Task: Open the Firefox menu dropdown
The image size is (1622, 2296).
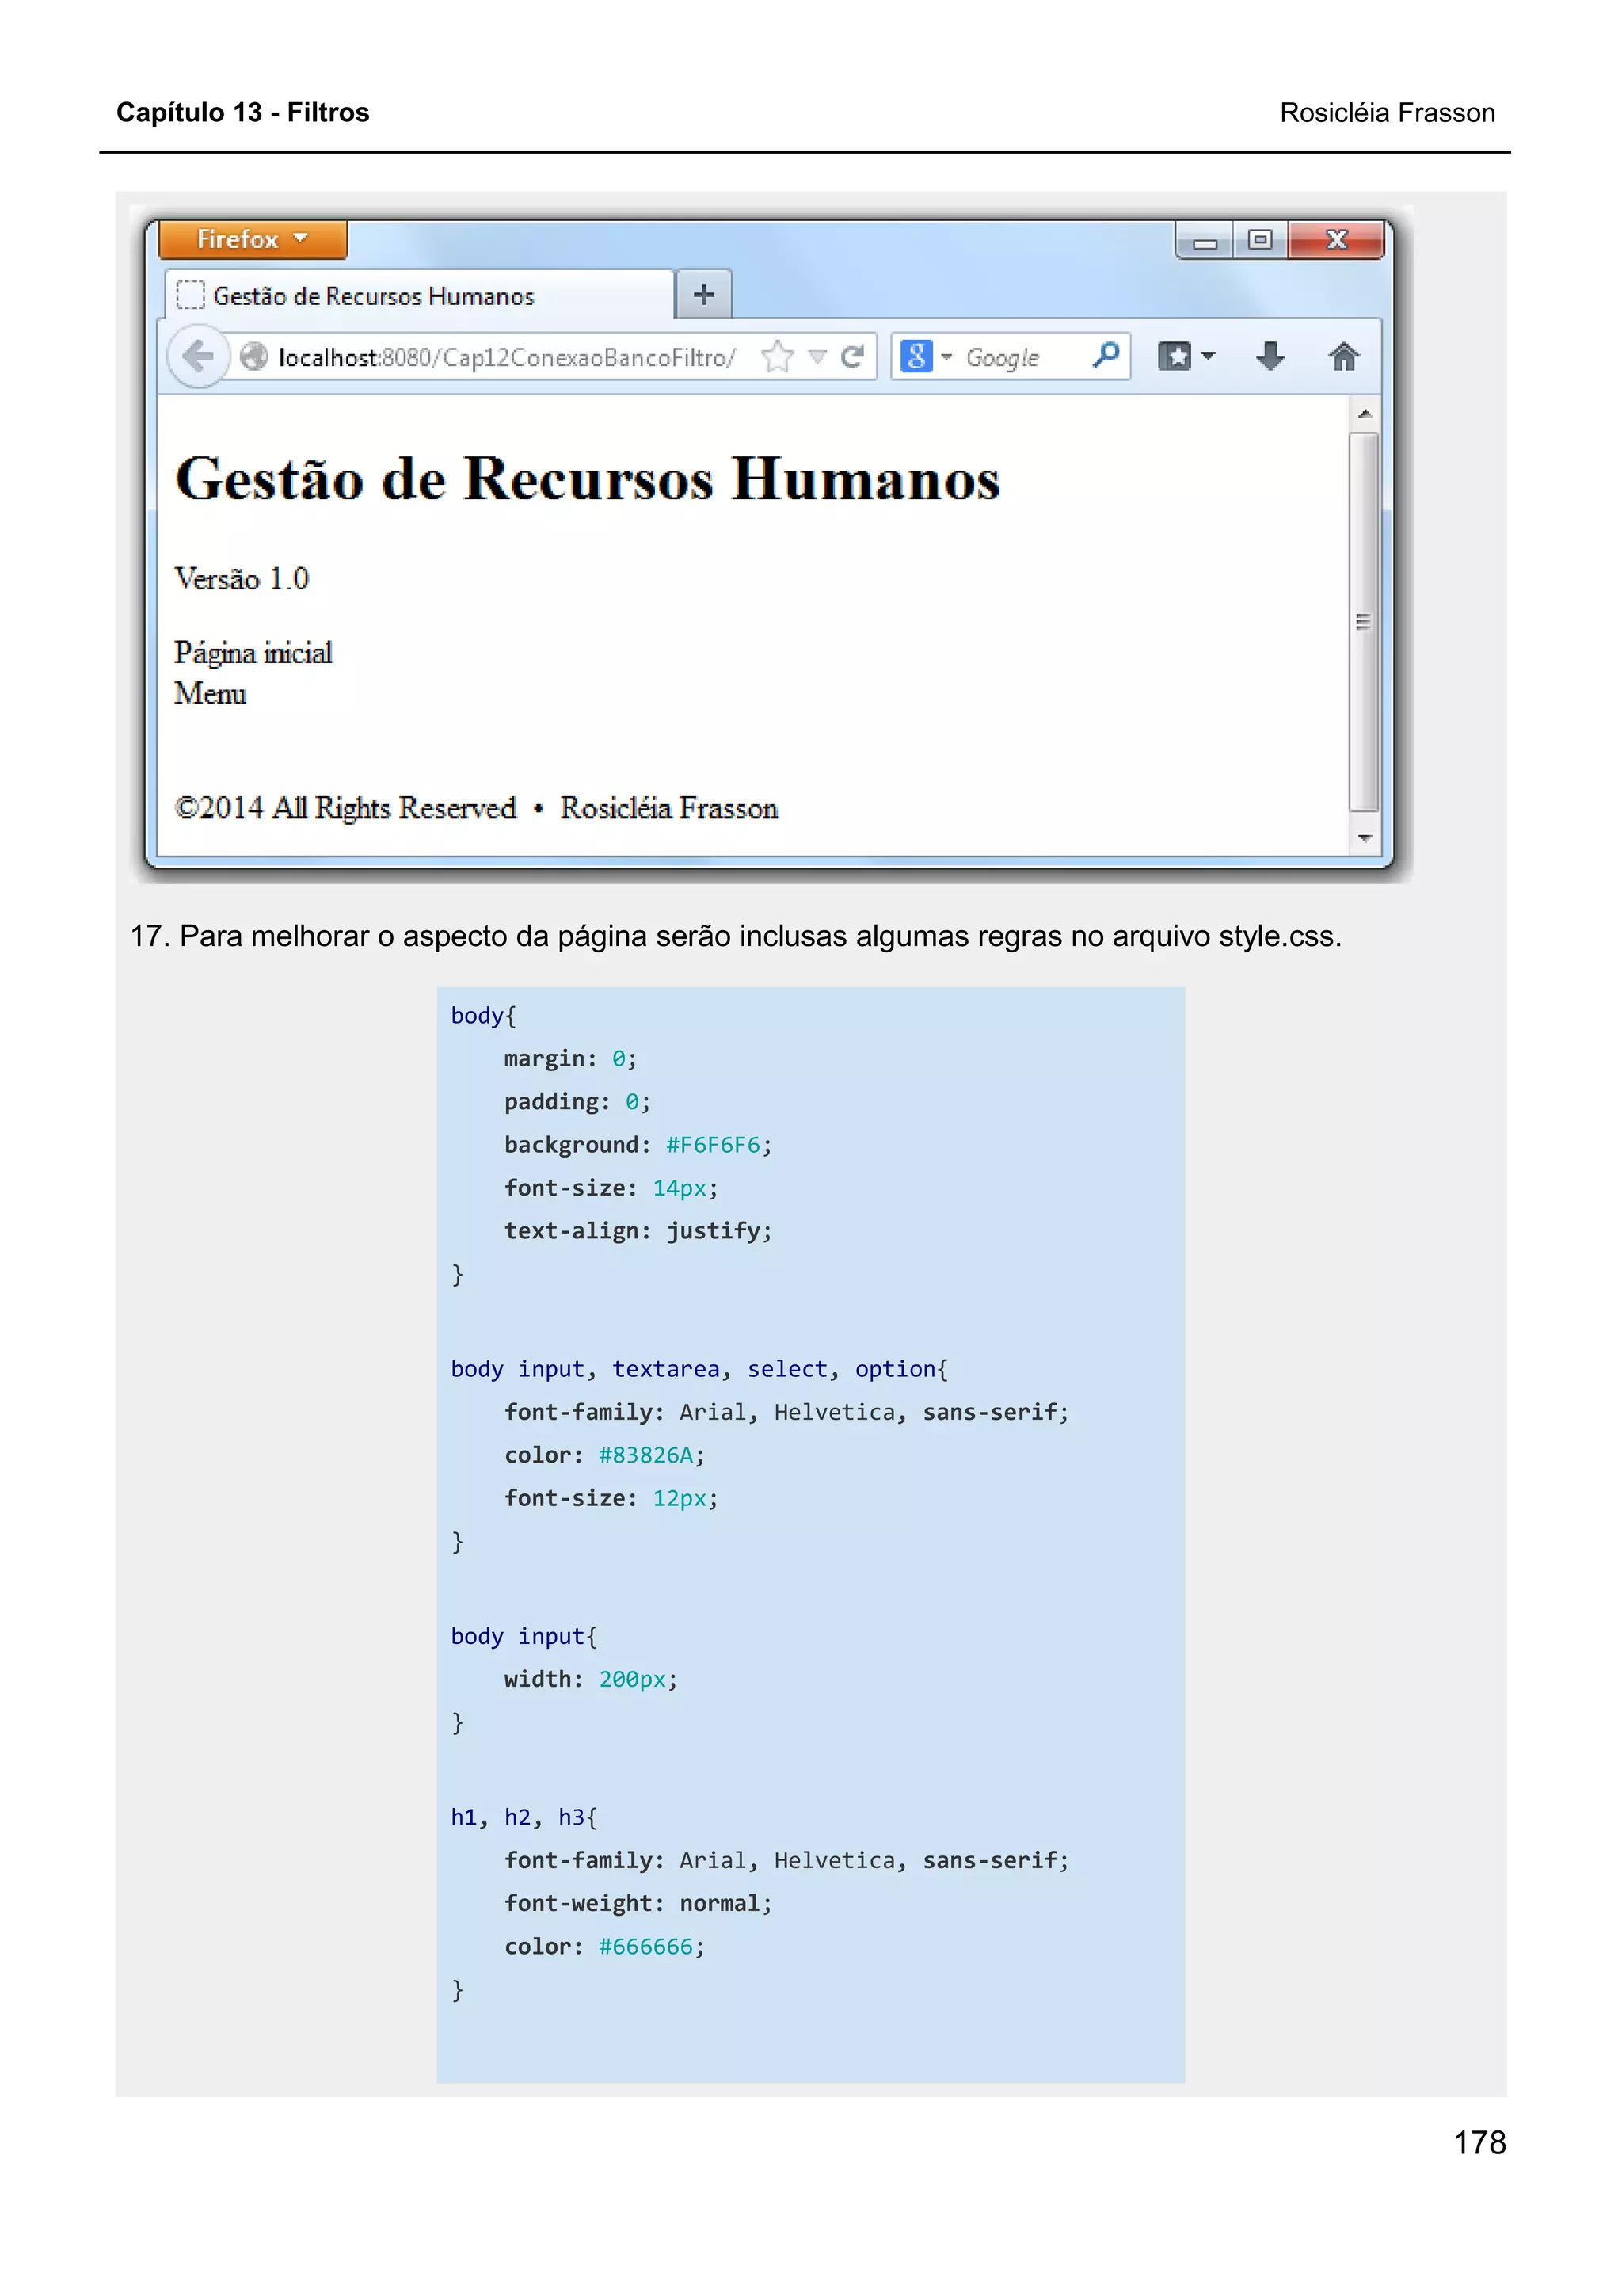Action: [252, 239]
